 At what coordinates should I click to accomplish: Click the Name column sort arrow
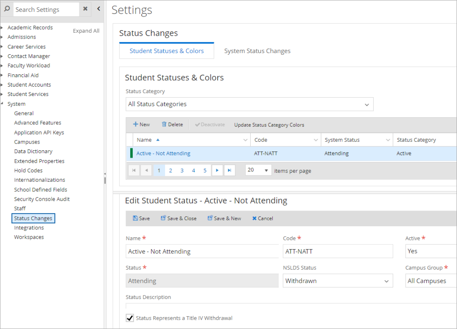[158, 140]
